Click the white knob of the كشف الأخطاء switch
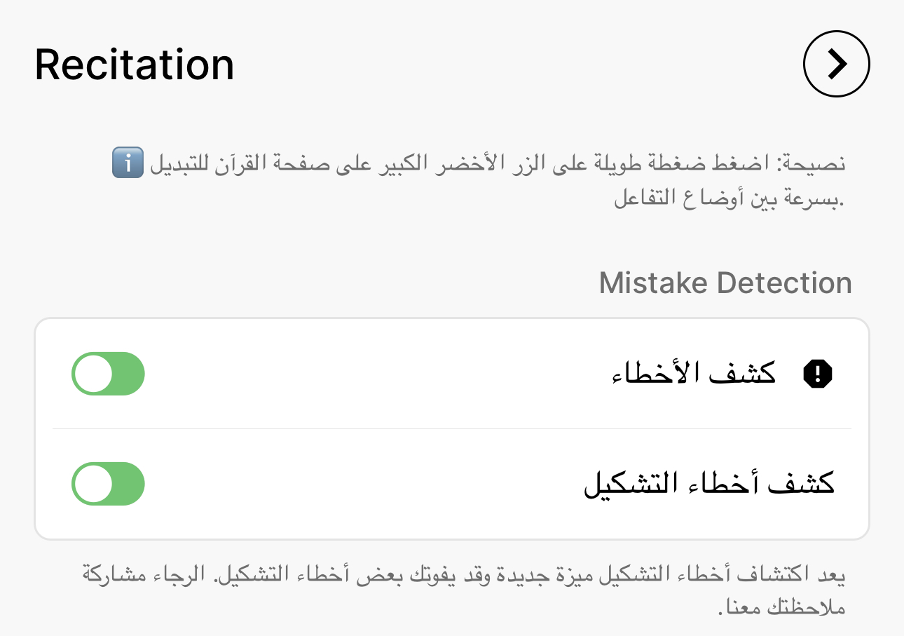Image resolution: width=904 pixels, height=636 pixels. coord(93,374)
